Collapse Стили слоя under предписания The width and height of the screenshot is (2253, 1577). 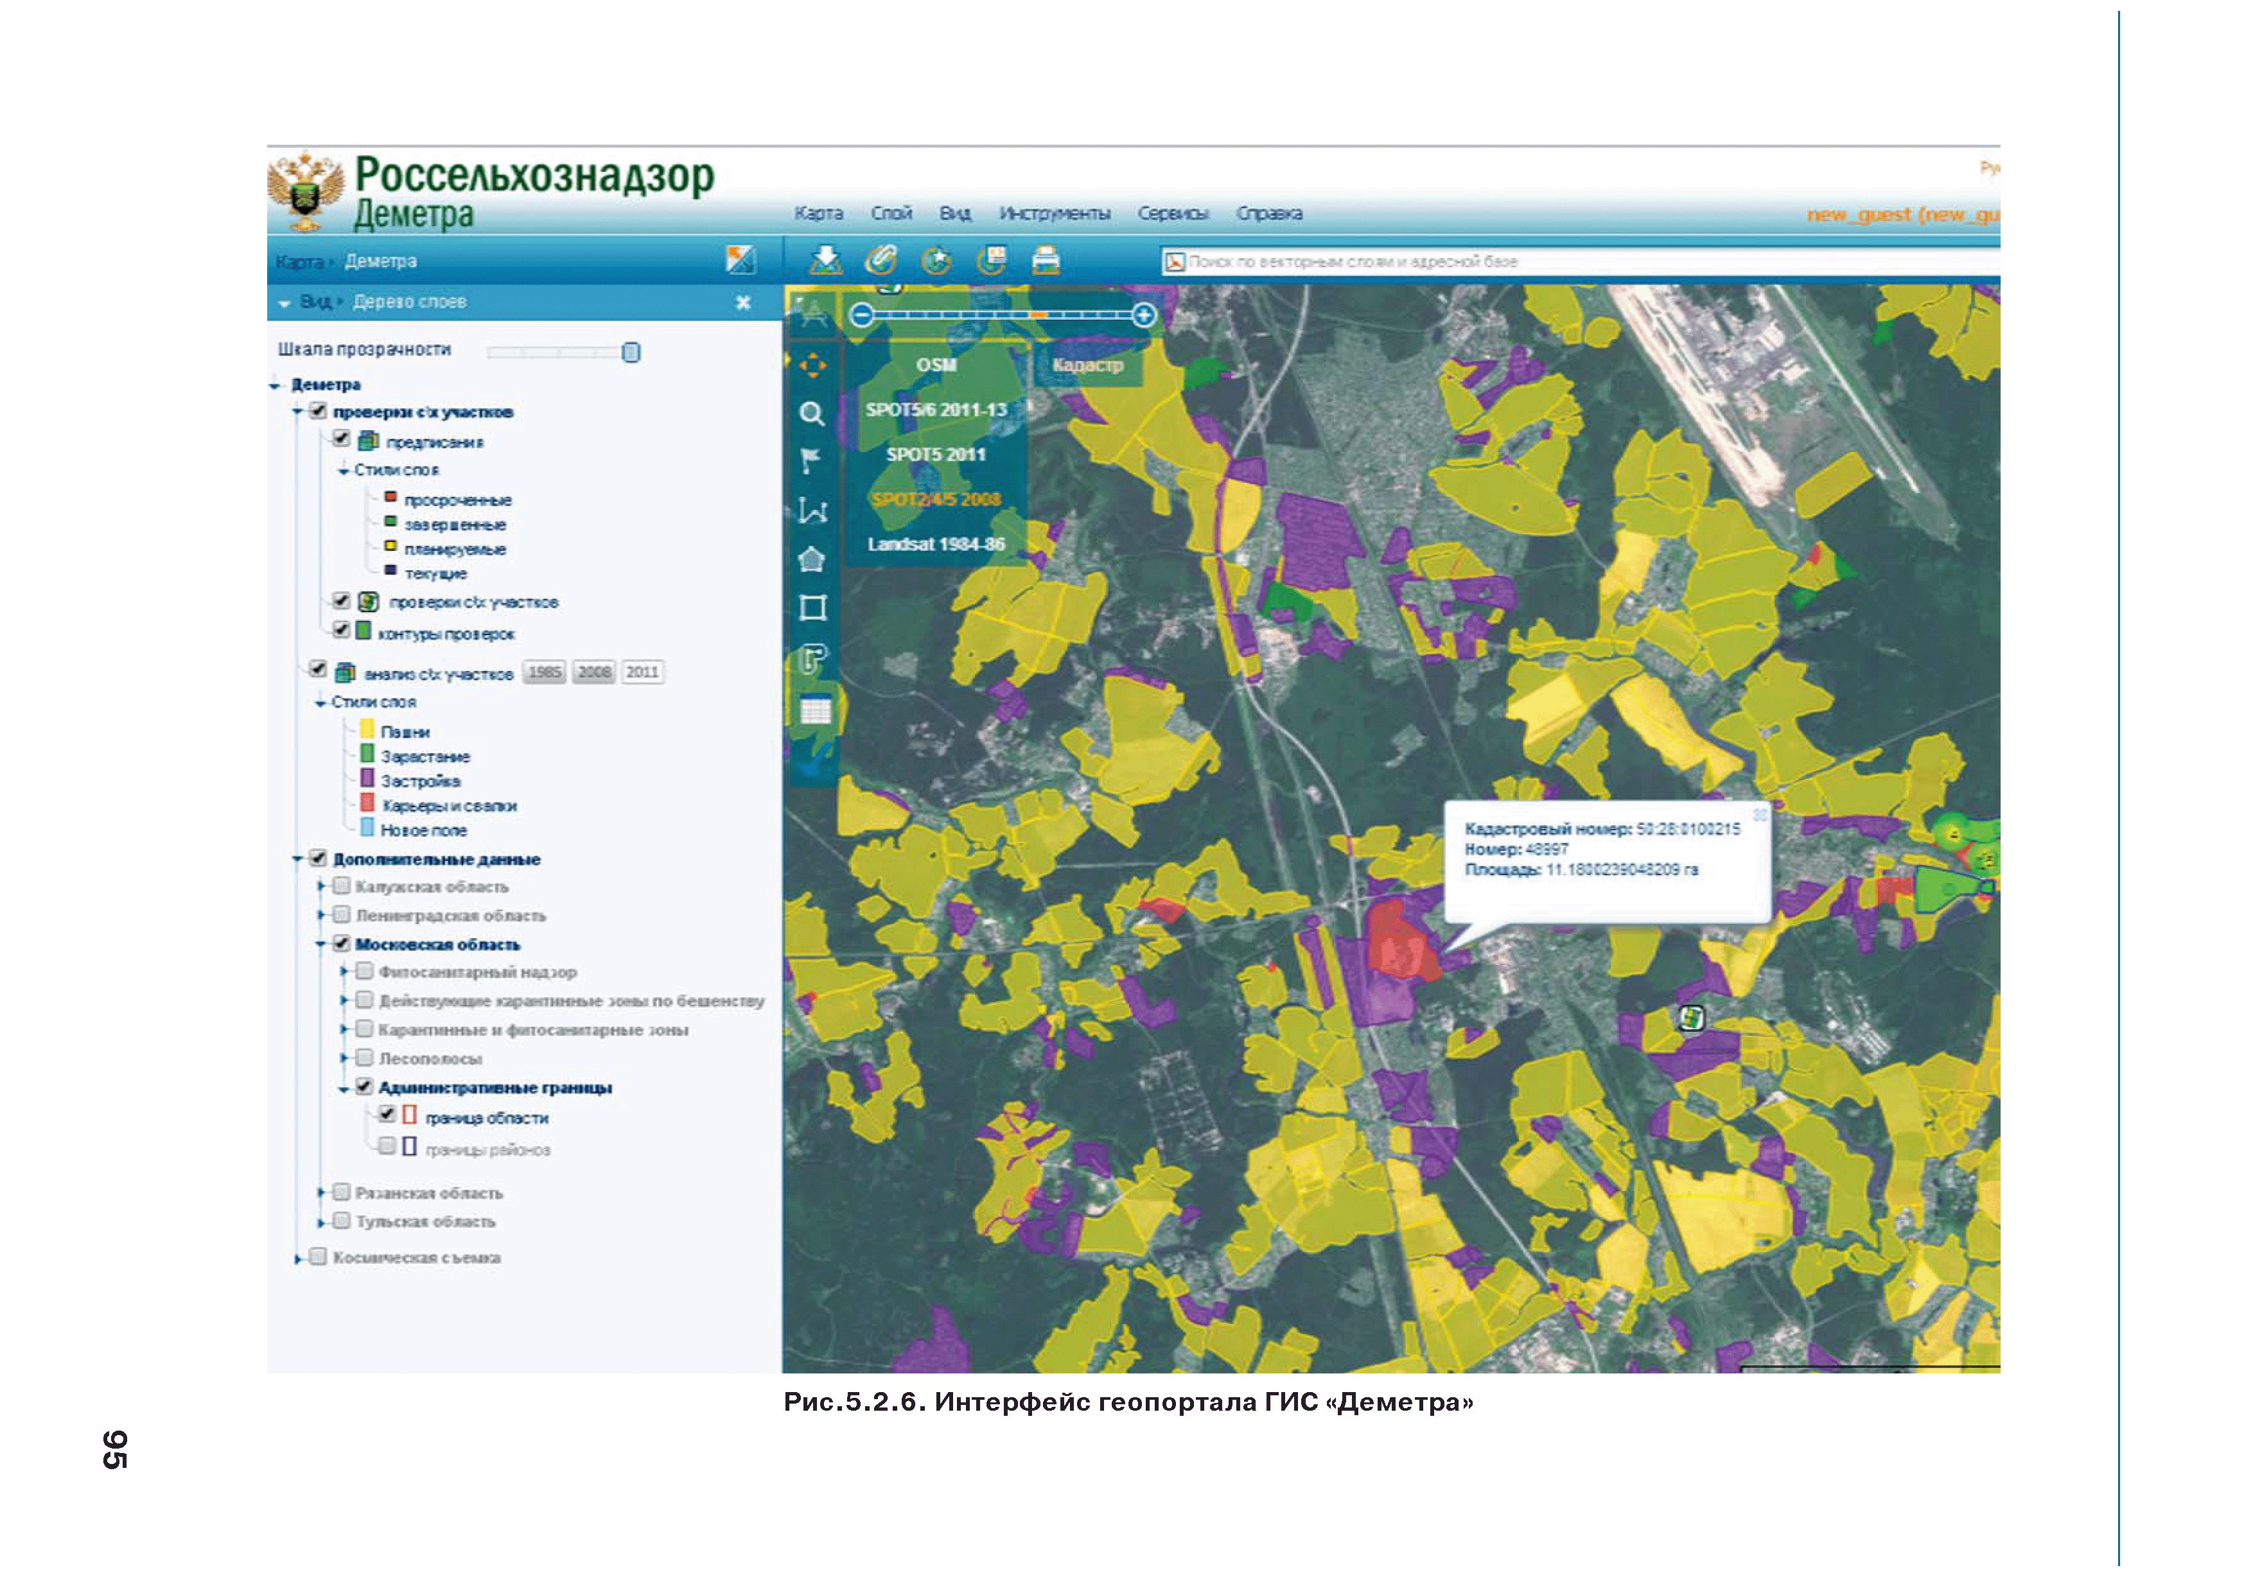pyautogui.click(x=344, y=471)
